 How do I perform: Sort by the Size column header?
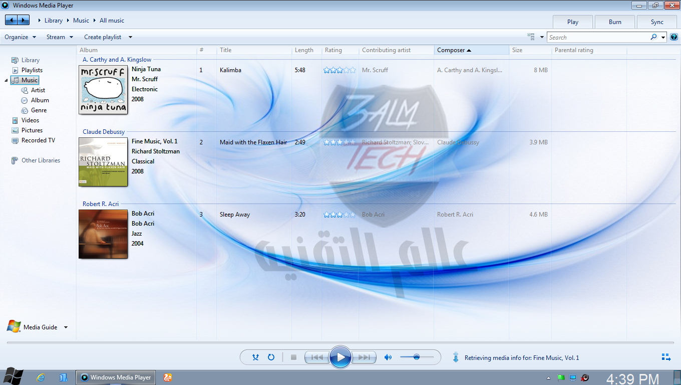tap(530, 50)
